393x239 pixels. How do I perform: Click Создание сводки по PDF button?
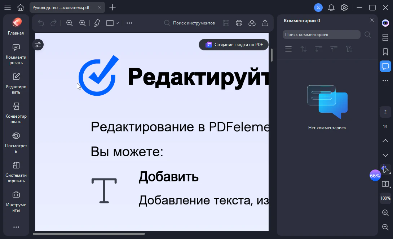234,45
